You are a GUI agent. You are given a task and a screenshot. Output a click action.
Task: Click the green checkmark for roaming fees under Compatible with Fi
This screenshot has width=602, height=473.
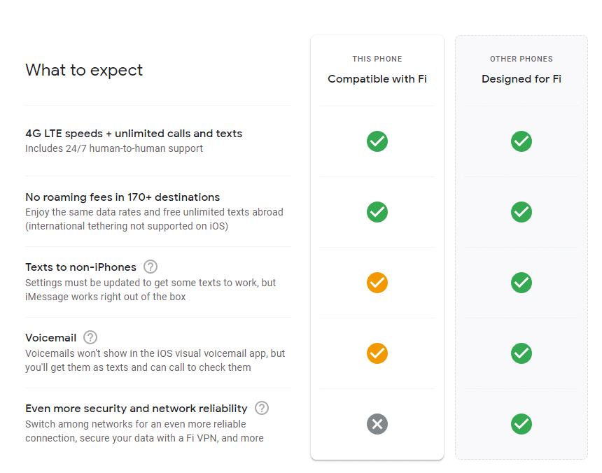[377, 212]
